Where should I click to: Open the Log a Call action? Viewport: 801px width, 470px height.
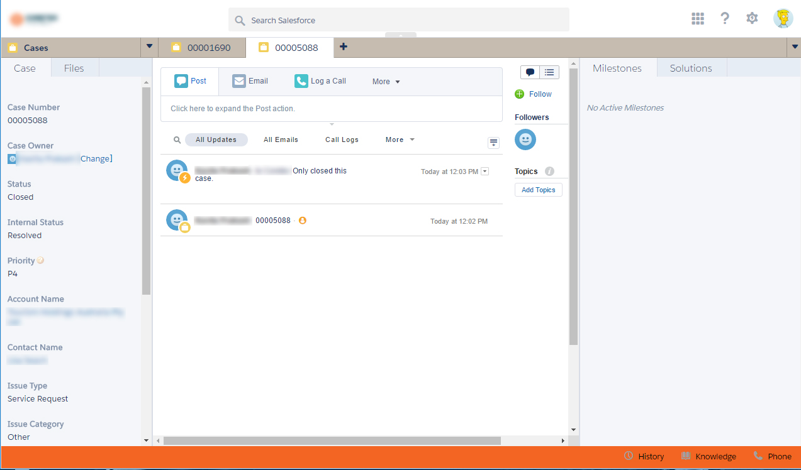[x=320, y=81]
